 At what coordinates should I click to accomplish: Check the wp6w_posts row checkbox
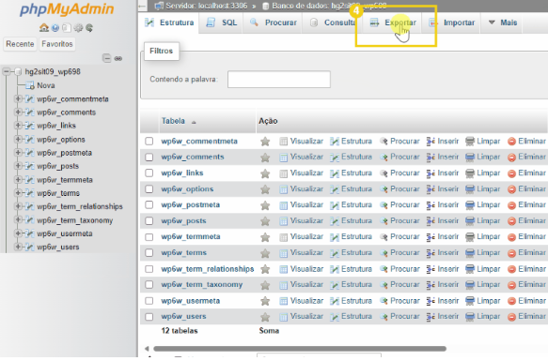[149, 220]
